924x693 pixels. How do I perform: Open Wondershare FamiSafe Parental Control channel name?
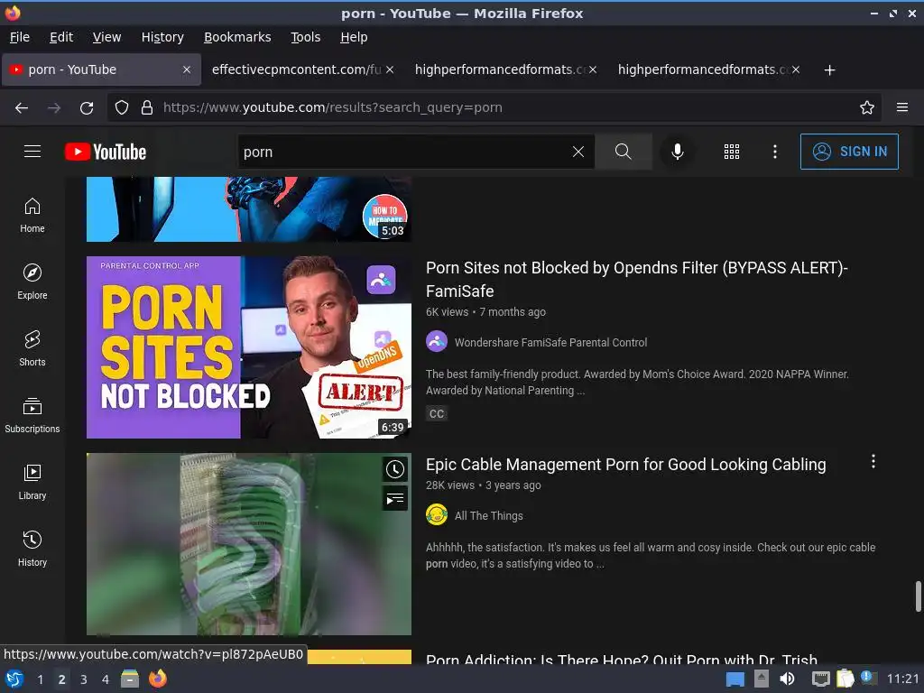point(550,342)
